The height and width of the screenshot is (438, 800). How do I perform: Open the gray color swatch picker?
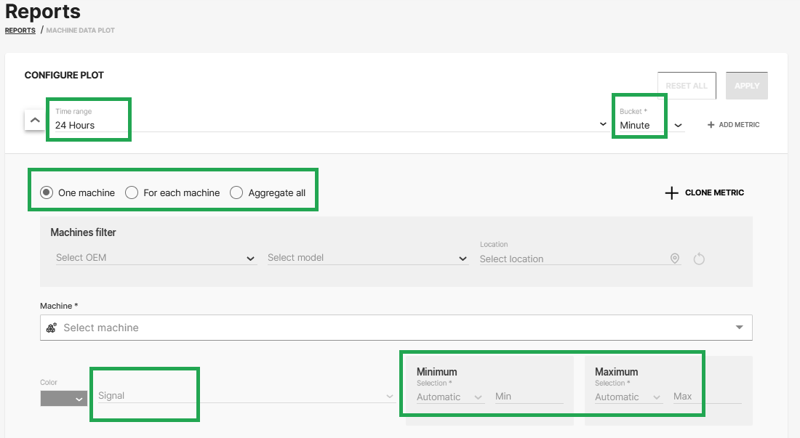coord(64,397)
